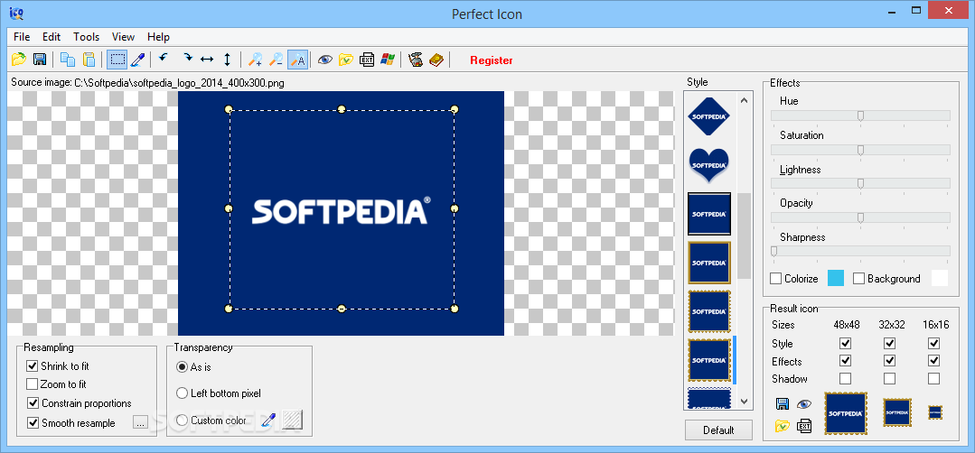This screenshot has width=975, height=453.
Task: Select Left bottom pixel transparency
Action: (x=182, y=393)
